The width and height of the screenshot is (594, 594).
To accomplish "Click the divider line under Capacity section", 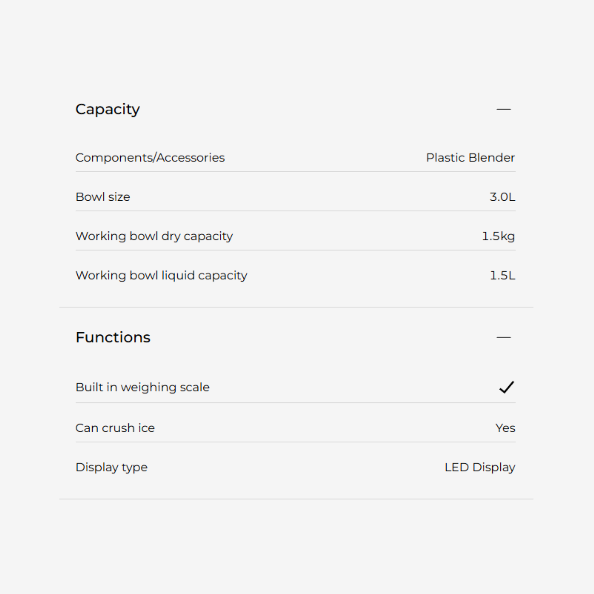I will [x=296, y=307].
